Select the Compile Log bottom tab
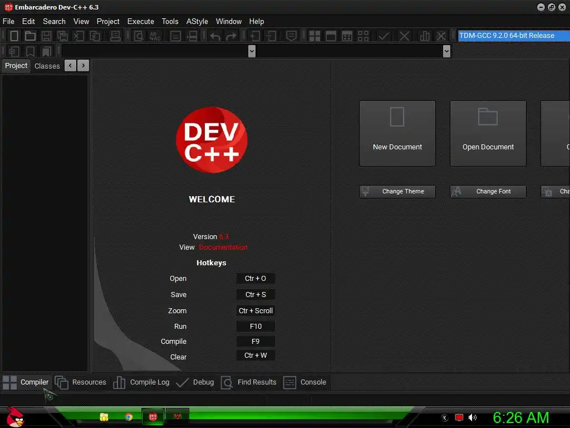Screen dimensions: 570x428 pos(141,382)
